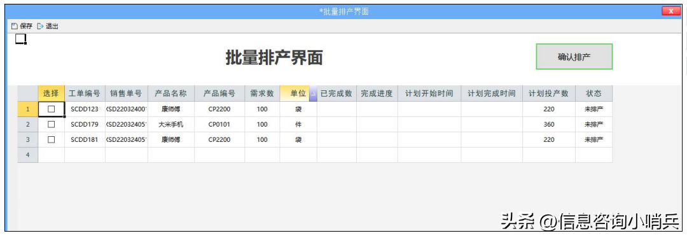Click the 计划开始时间 column header
The image size is (687, 238).
pyautogui.click(x=429, y=94)
